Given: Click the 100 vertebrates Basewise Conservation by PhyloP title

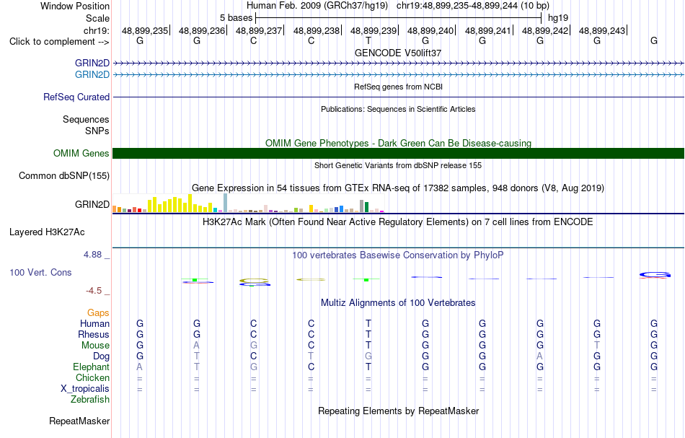Looking at the screenshot, I should tap(397, 255).
